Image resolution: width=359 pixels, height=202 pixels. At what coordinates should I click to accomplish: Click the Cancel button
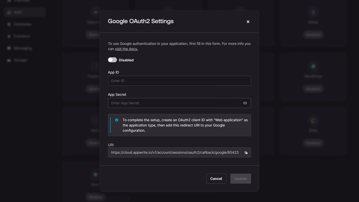click(216, 179)
